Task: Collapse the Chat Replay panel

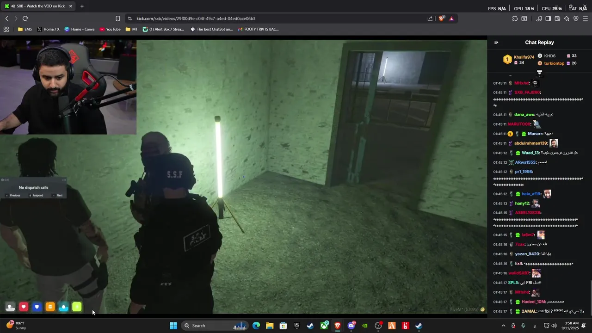Action: point(496,43)
